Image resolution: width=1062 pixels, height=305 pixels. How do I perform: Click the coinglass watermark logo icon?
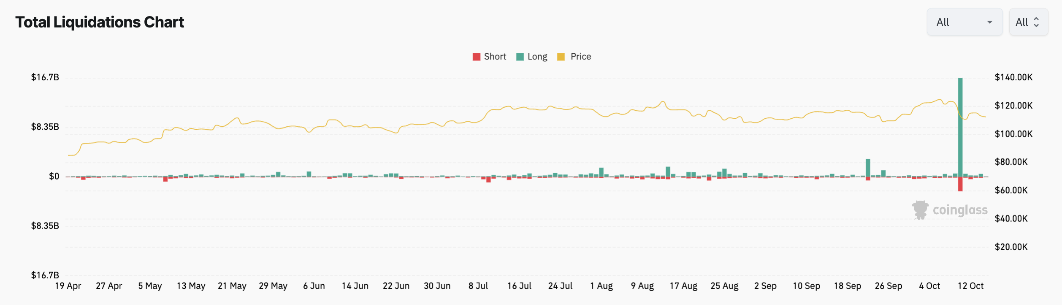(920, 210)
